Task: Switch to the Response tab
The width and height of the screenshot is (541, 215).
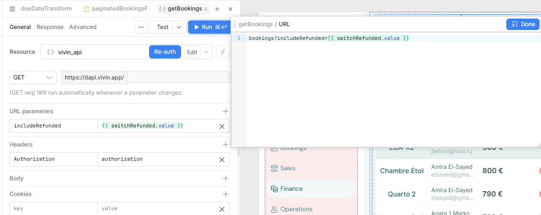Action: click(x=50, y=27)
